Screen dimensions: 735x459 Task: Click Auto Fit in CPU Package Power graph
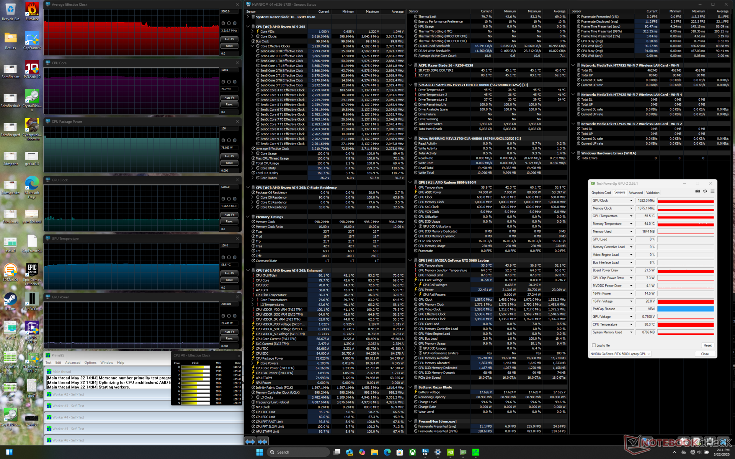point(229,156)
